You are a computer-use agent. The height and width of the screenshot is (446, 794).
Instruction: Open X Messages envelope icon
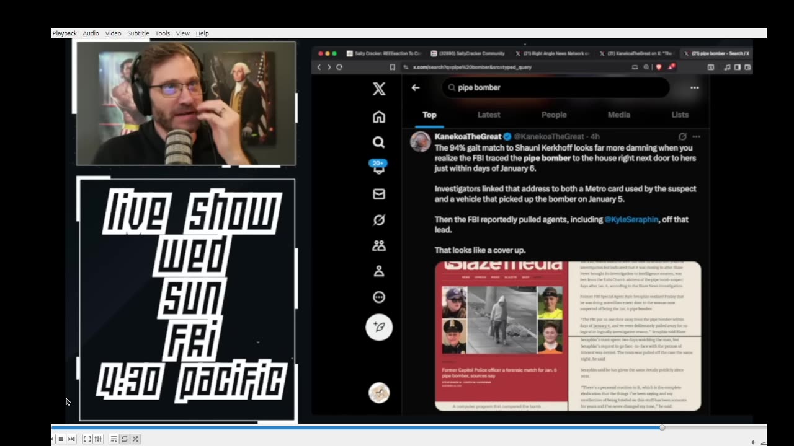(379, 194)
